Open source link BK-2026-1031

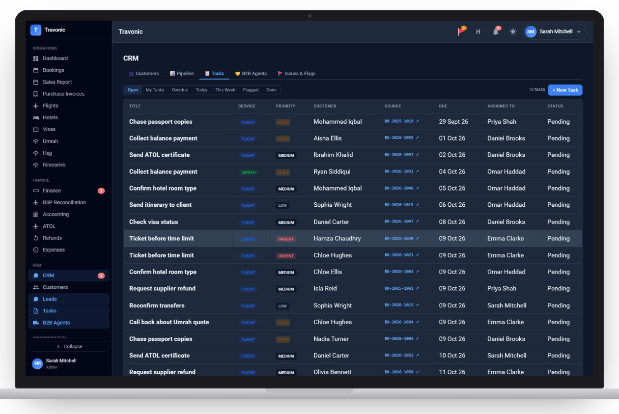401,171
